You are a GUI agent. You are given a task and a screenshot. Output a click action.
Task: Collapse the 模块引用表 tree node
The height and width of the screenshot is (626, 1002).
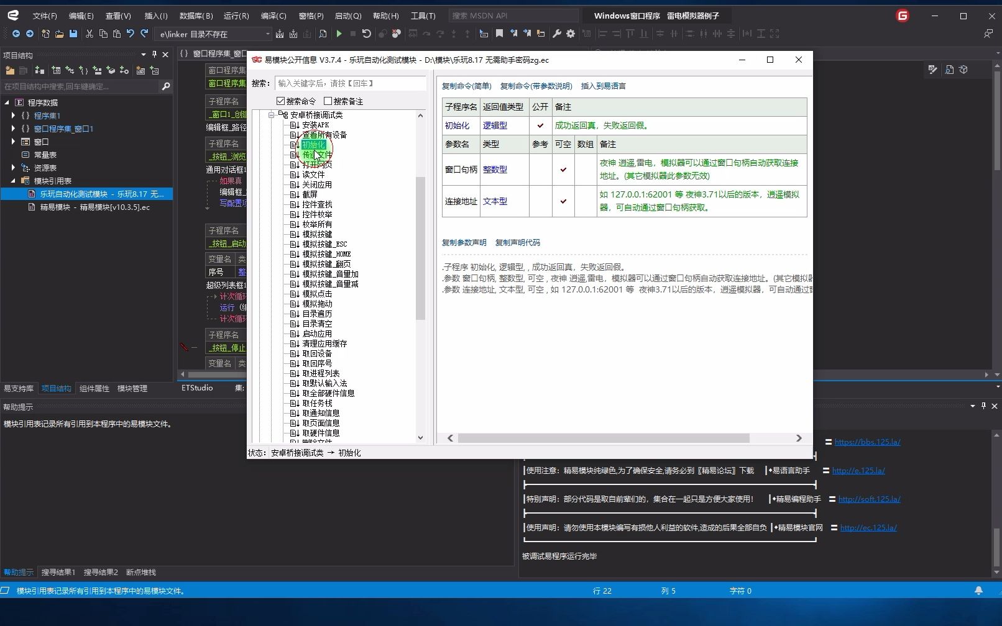coord(14,181)
